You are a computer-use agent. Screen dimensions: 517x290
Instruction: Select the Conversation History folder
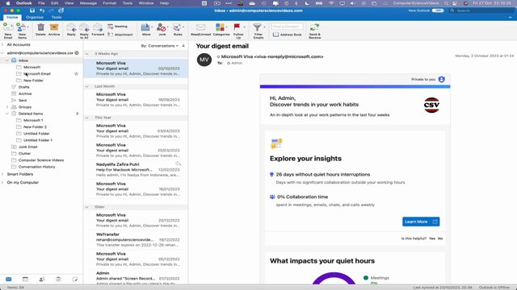pyautogui.click(x=36, y=167)
